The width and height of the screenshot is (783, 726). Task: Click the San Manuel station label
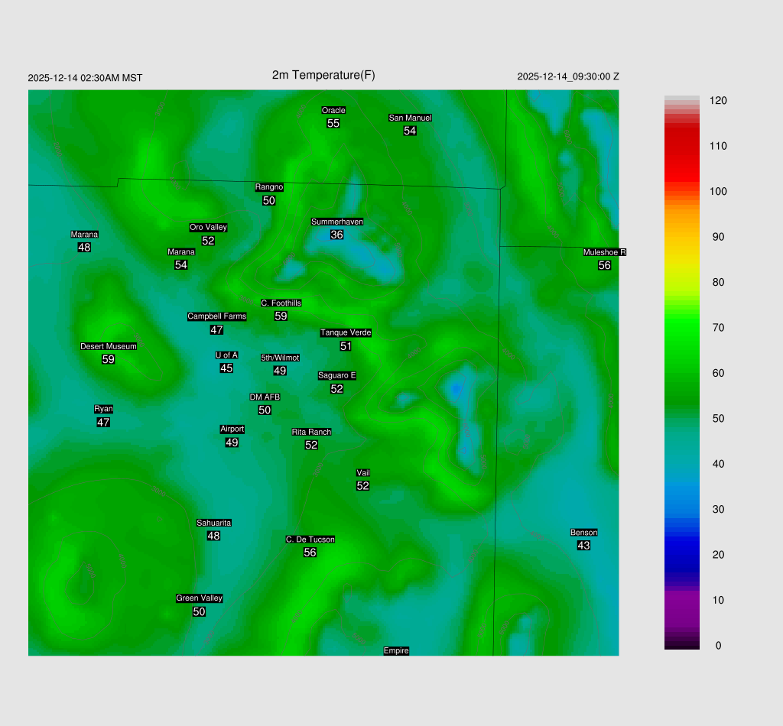[x=410, y=118]
